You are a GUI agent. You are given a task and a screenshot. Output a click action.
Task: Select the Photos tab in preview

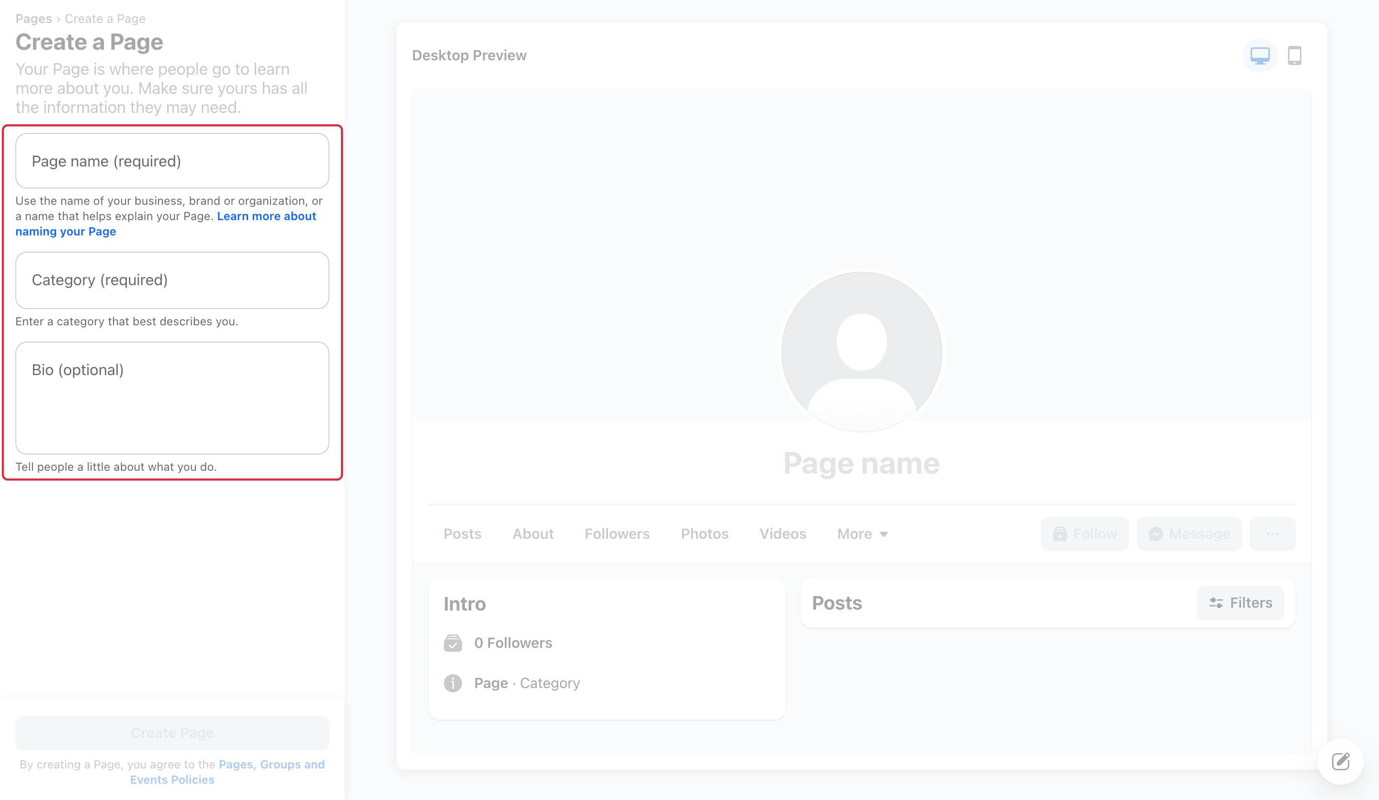[x=704, y=533]
